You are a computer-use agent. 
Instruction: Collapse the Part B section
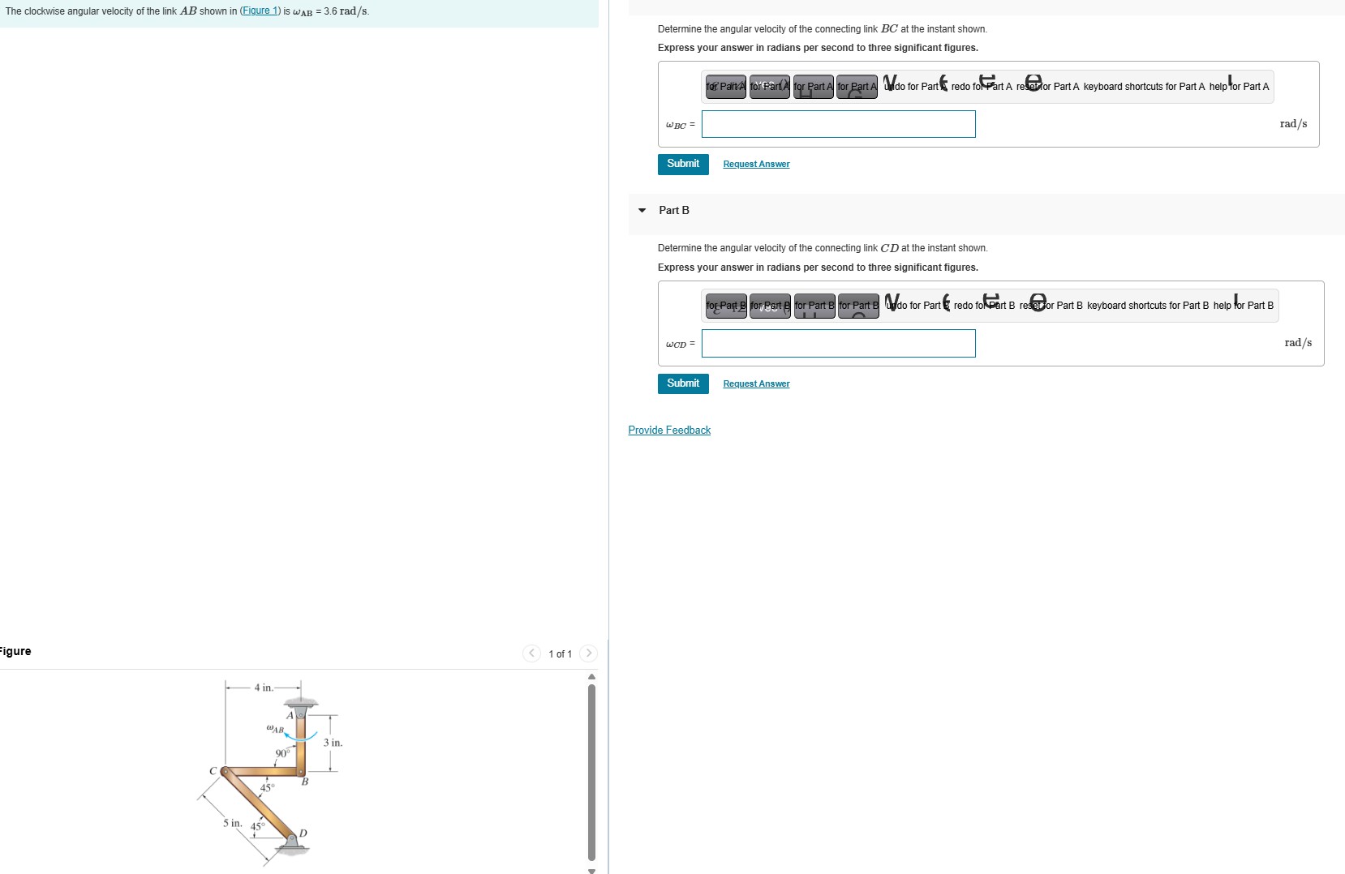[x=642, y=211]
